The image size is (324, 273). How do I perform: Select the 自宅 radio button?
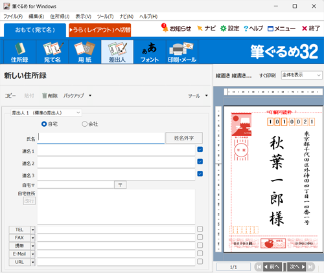[44, 124]
